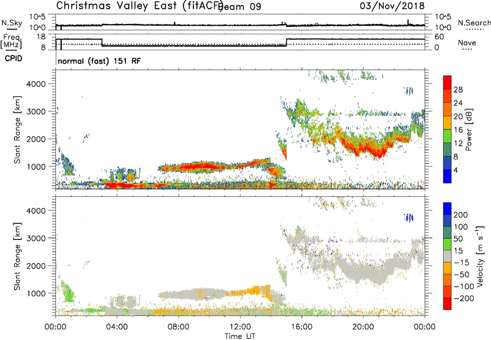The image size is (491, 340).
Task: Select the "N.Sky" legend label
Action: (12, 23)
